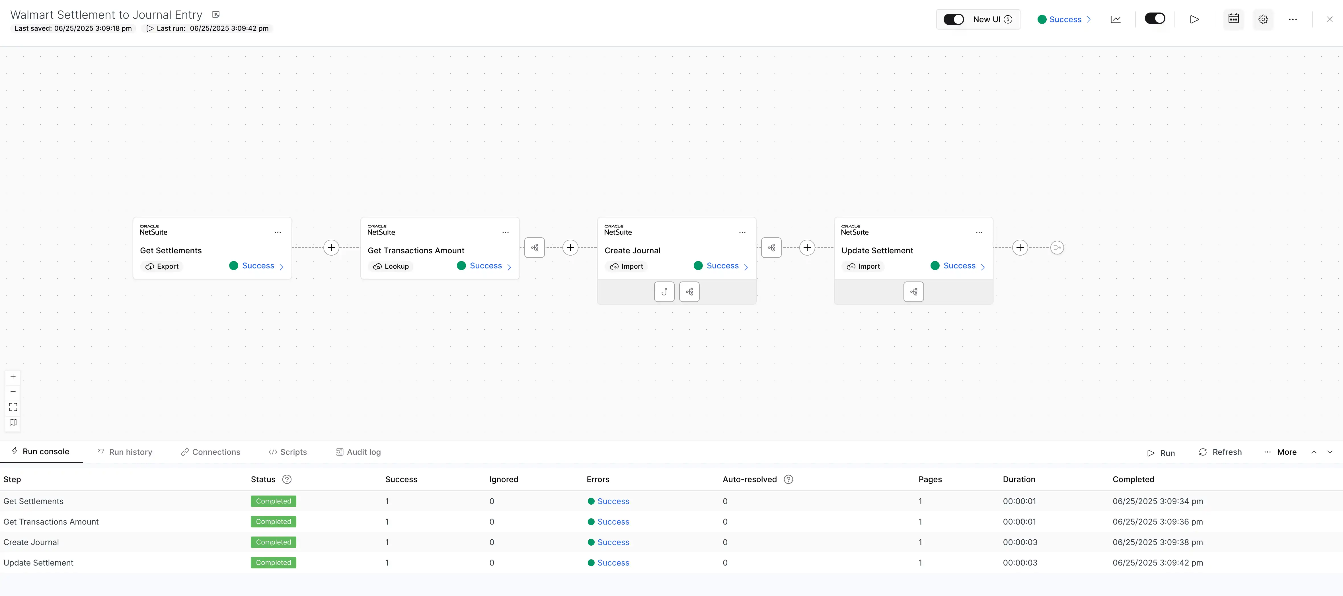Click Import label on Update Settlement
This screenshot has width=1343, height=596.
(x=863, y=266)
